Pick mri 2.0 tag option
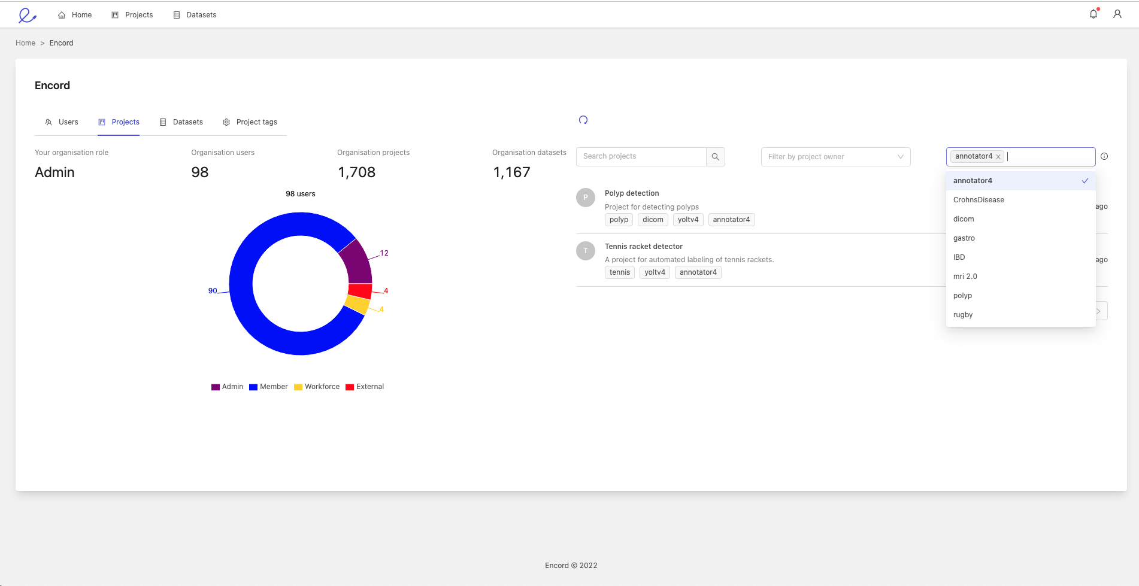The width and height of the screenshot is (1139, 586). 1020,277
